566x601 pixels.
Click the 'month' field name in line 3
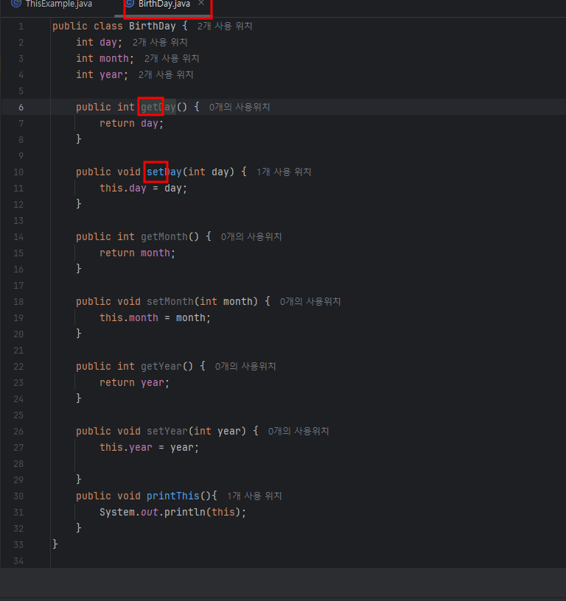(x=114, y=58)
